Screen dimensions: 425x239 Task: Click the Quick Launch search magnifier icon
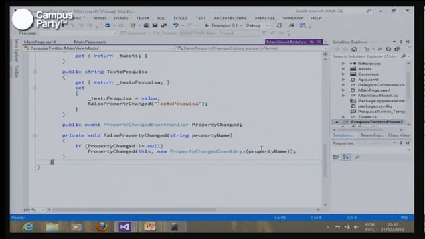coord(369,11)
